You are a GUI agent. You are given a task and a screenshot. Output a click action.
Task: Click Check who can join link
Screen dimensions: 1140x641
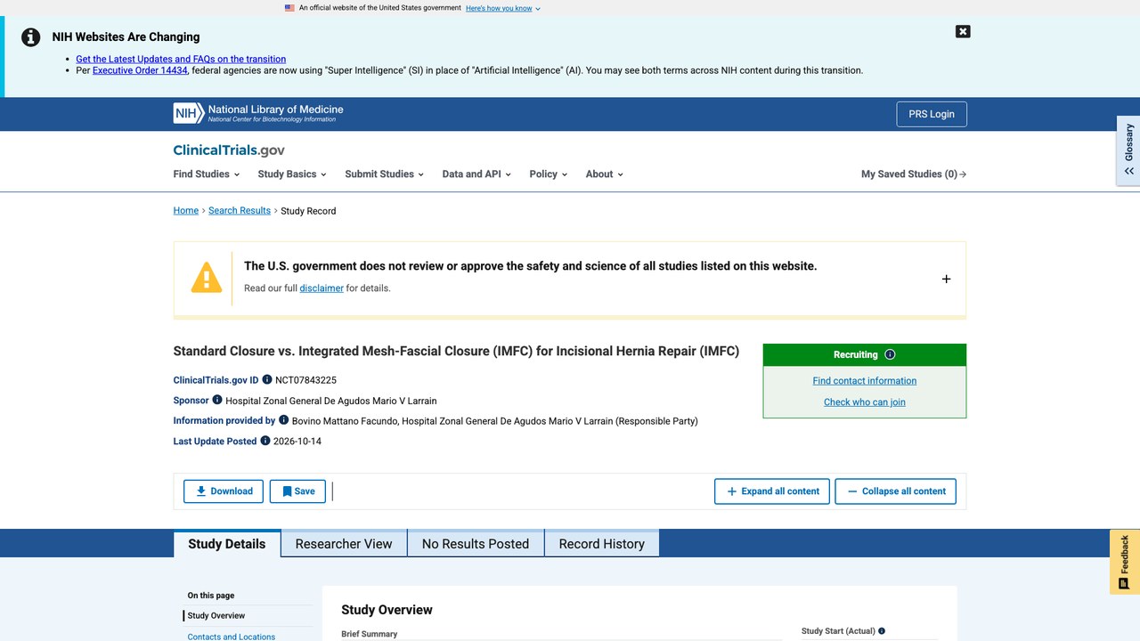865,402
